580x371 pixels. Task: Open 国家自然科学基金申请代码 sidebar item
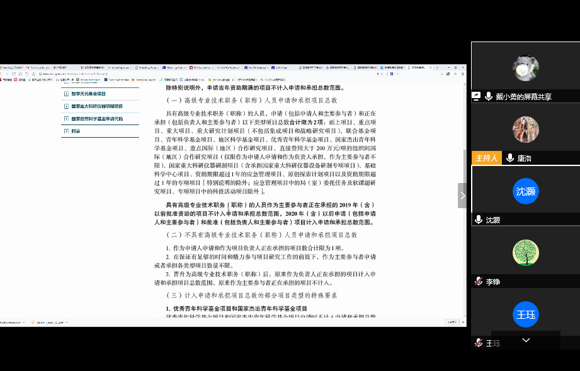coord(96,118)
